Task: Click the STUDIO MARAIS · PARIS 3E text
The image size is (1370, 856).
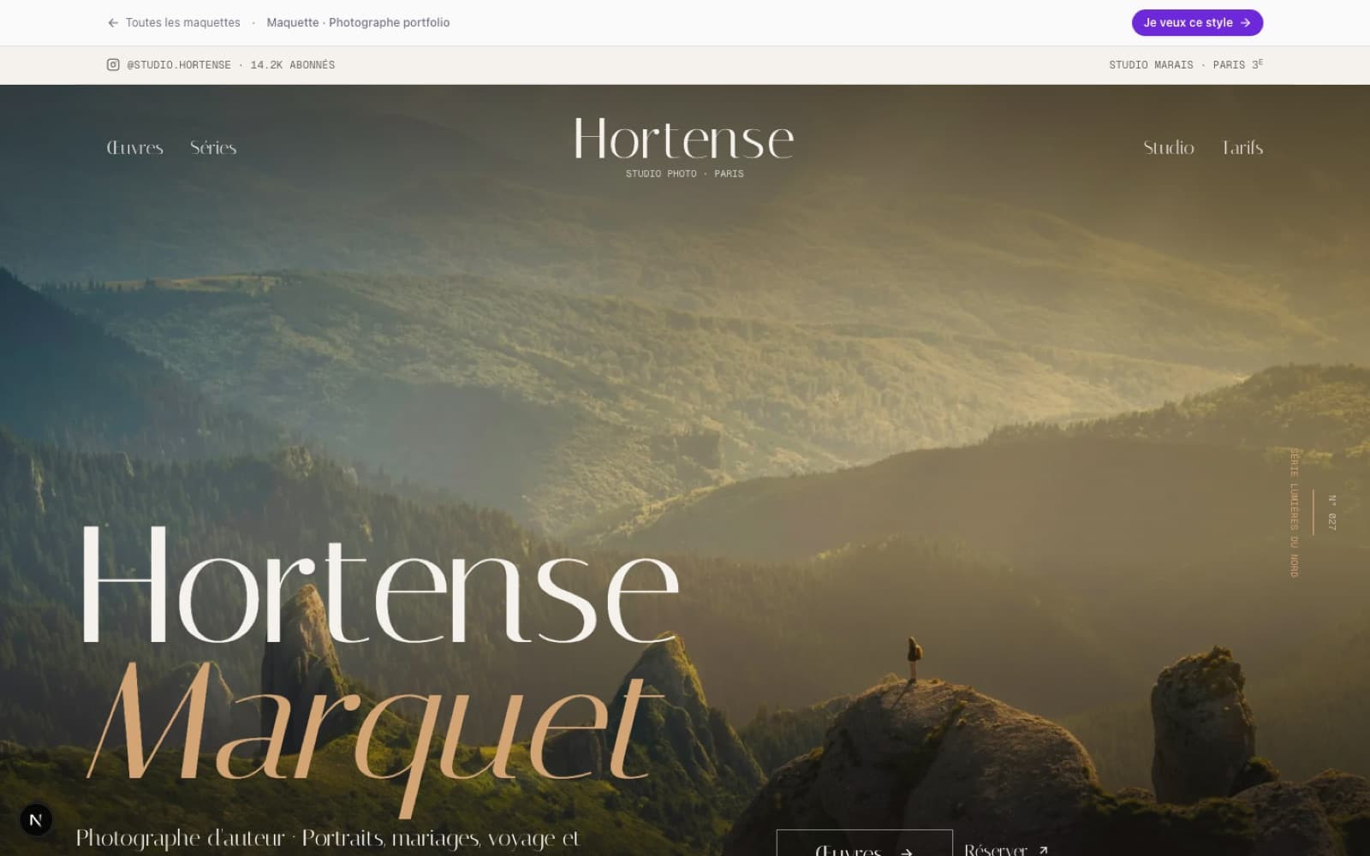Action: pos(1186,65)
